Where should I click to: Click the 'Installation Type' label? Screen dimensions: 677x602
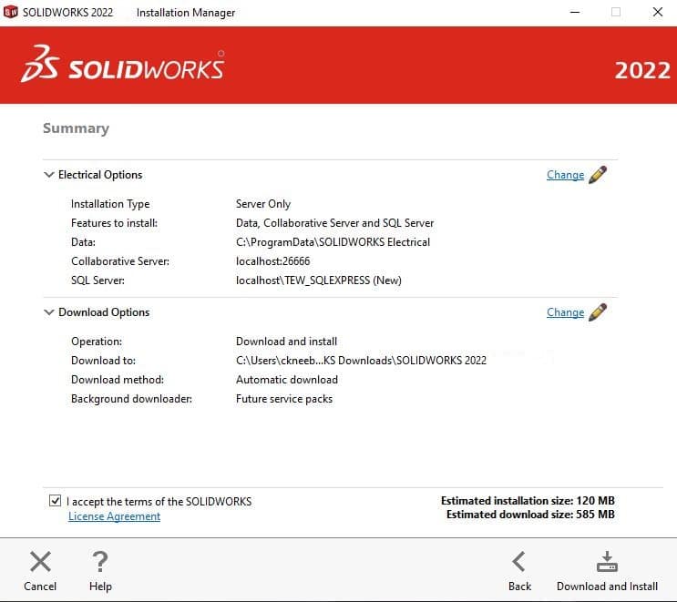[110, 204]
